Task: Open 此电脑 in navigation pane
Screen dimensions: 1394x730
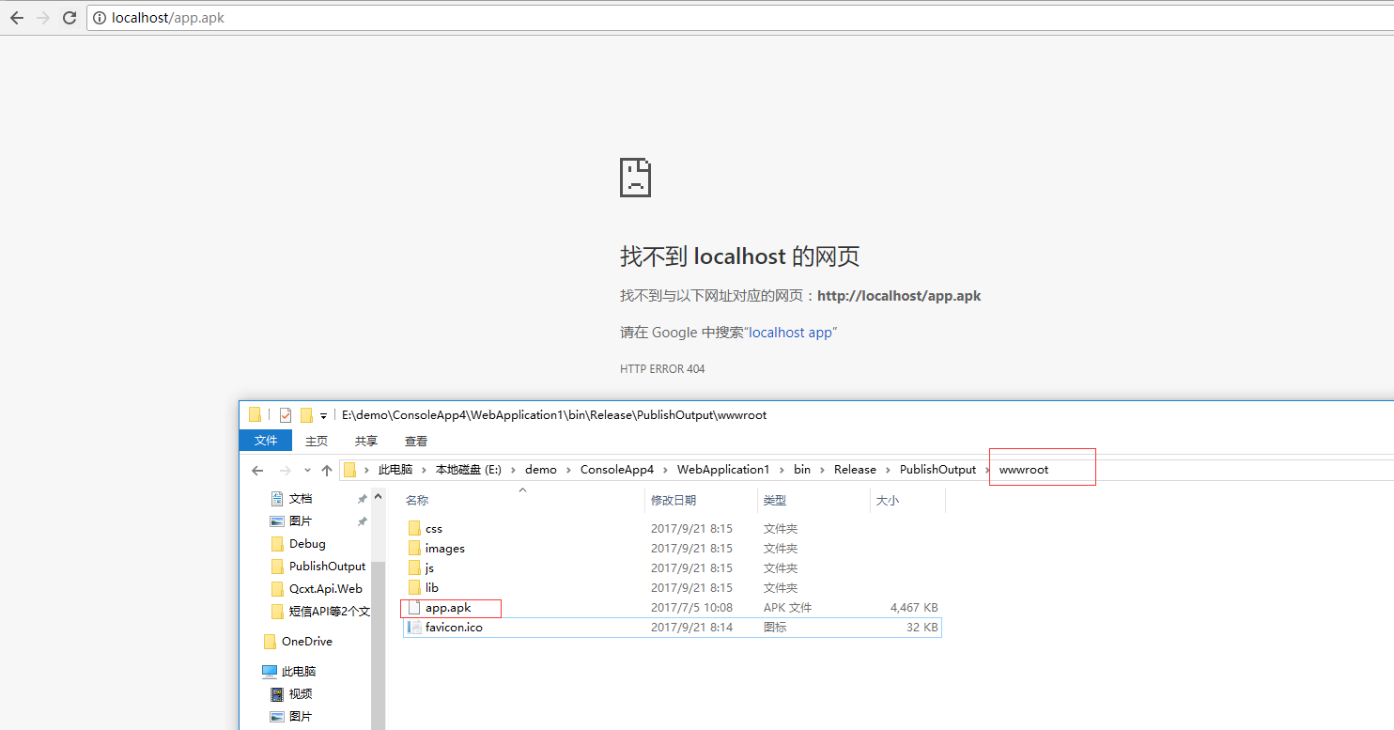Action: (x=299, y=672)
